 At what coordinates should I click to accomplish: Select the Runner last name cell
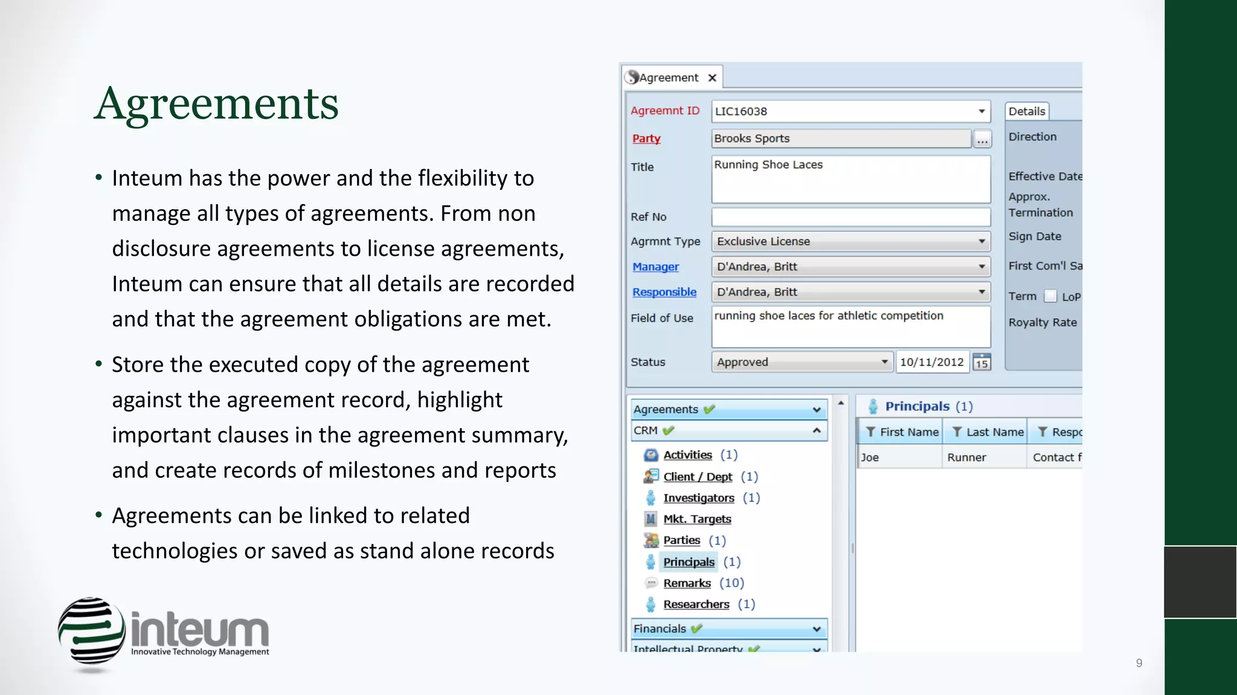pyautogui.click(x=985, y=457)
